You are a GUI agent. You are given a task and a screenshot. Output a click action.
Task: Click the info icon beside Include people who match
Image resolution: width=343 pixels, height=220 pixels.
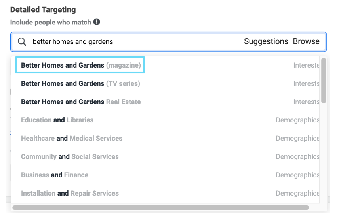point(97,22)
